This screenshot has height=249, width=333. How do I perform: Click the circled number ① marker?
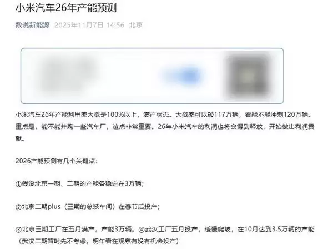tap(18, 184)
